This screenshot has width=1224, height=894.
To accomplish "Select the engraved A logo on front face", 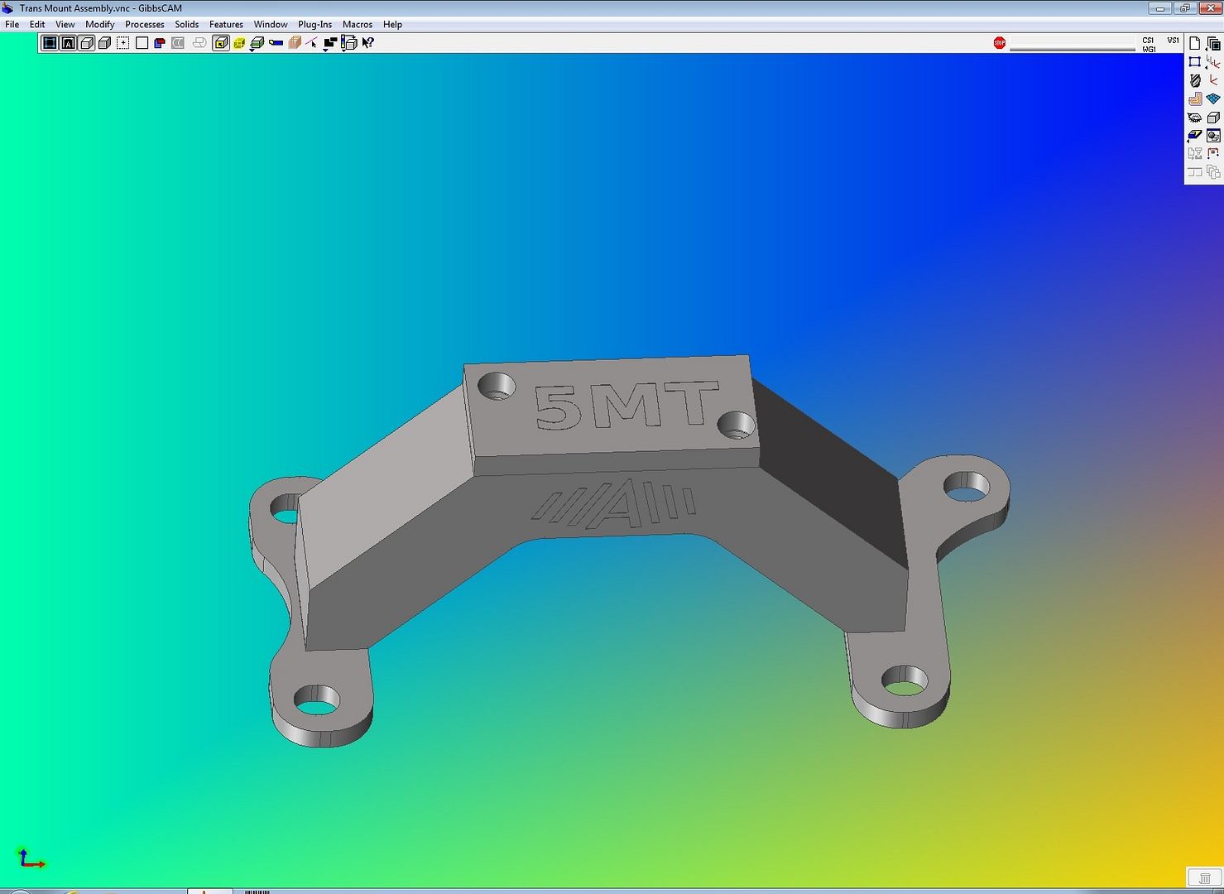I will click(614, 504).
